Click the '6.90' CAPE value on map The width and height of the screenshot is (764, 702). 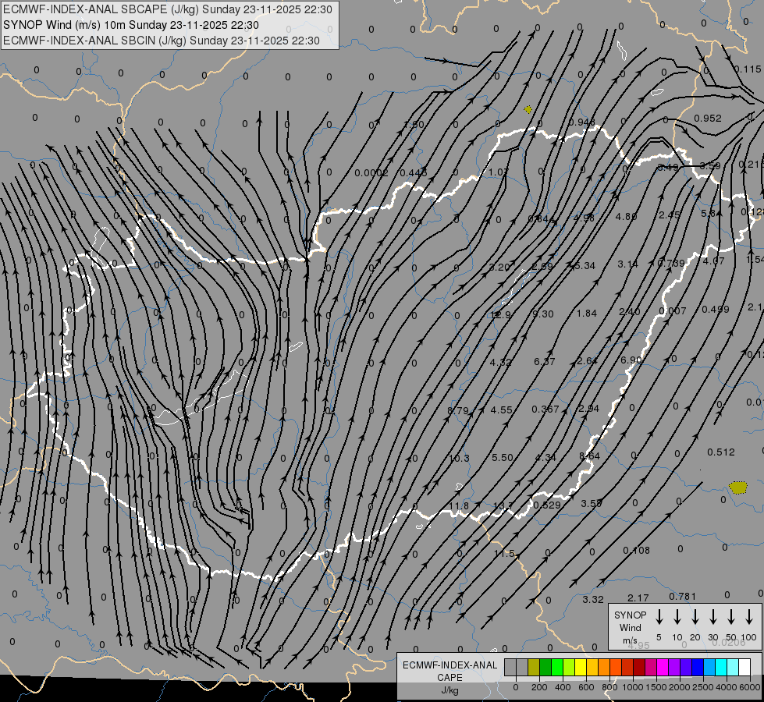coord(631,360)
